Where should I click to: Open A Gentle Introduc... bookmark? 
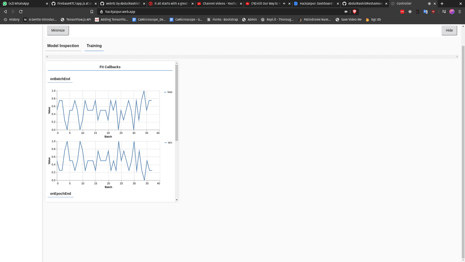click(x=40, y=19)
